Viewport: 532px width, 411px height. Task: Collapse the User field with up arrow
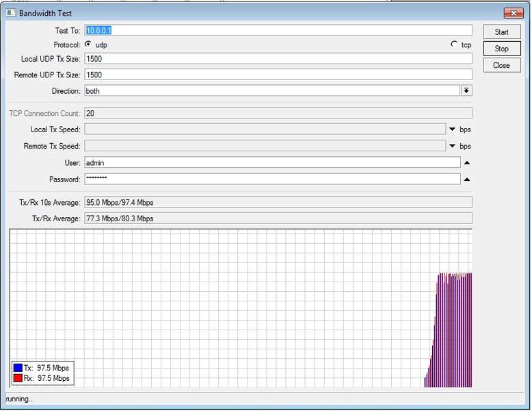[467, 162]
